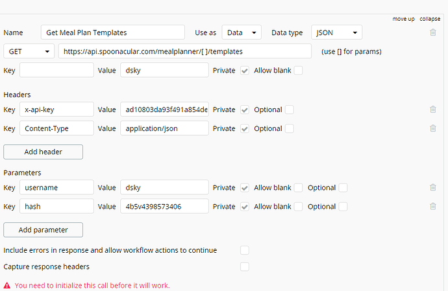Delete the API call using top trash icon

click(432, 32)
